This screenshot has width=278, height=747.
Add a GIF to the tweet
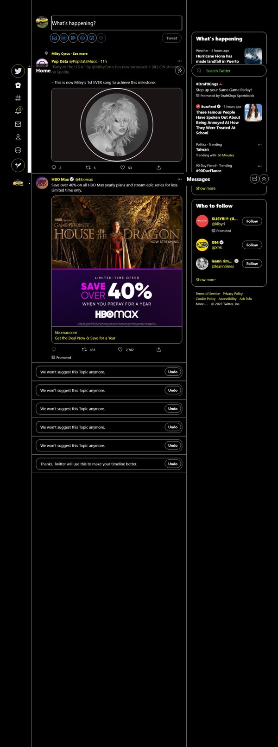point(64,38)
